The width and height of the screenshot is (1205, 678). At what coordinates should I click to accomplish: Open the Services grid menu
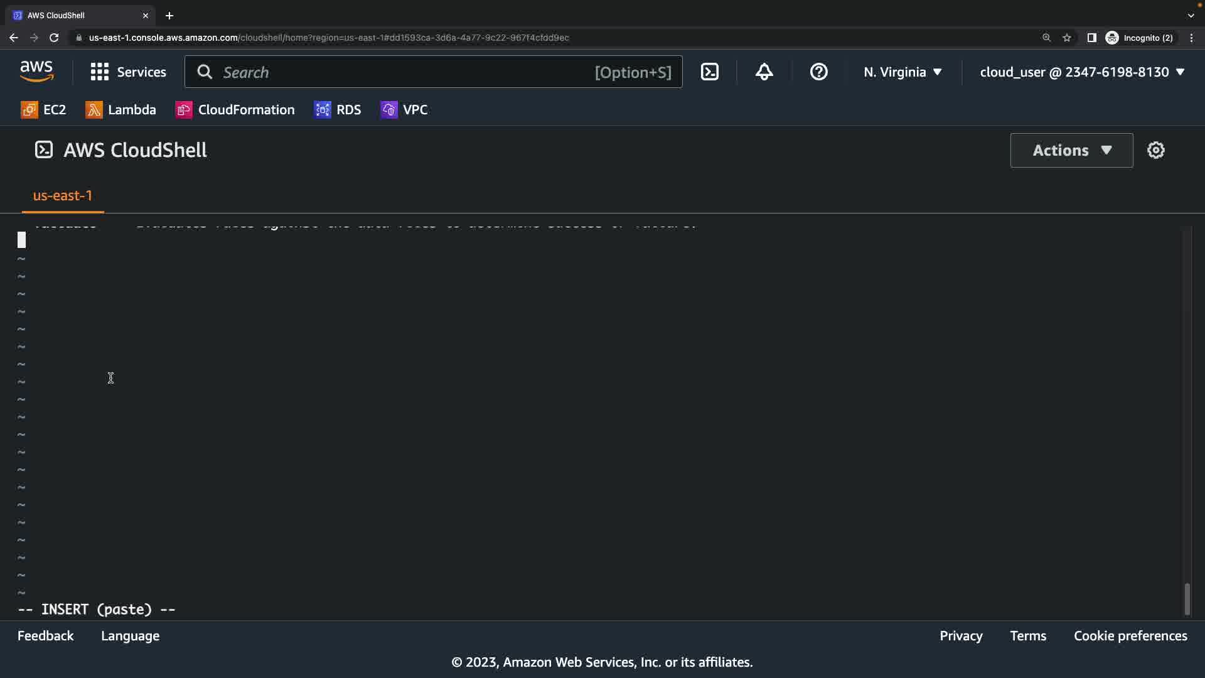(128, 72)
